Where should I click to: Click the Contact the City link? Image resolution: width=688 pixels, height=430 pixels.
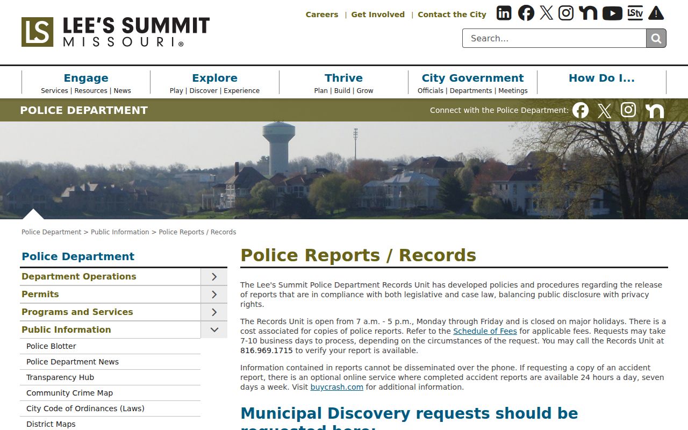click(x=452, y=15)
